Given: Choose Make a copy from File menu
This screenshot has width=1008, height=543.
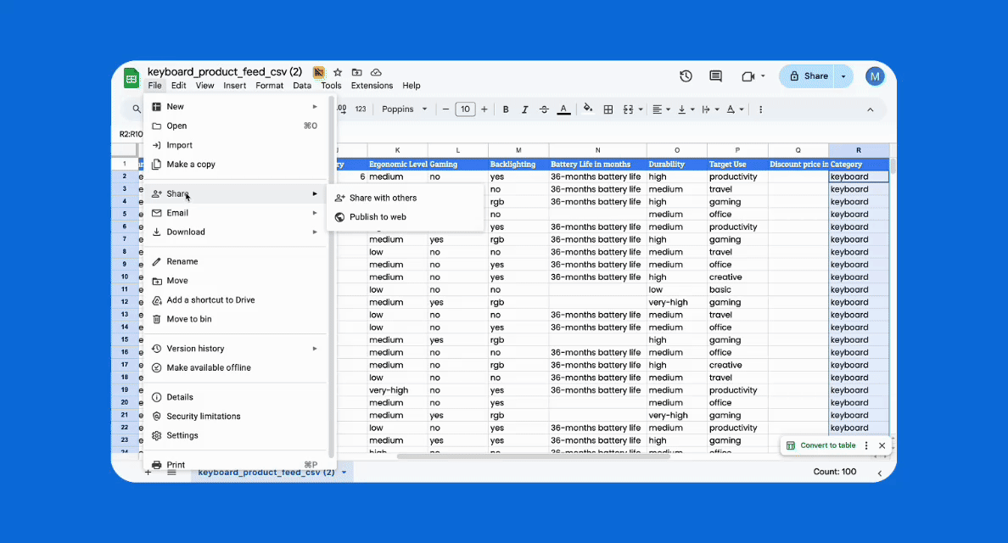Looking at the screenshot, I should [x=191, y=165].
